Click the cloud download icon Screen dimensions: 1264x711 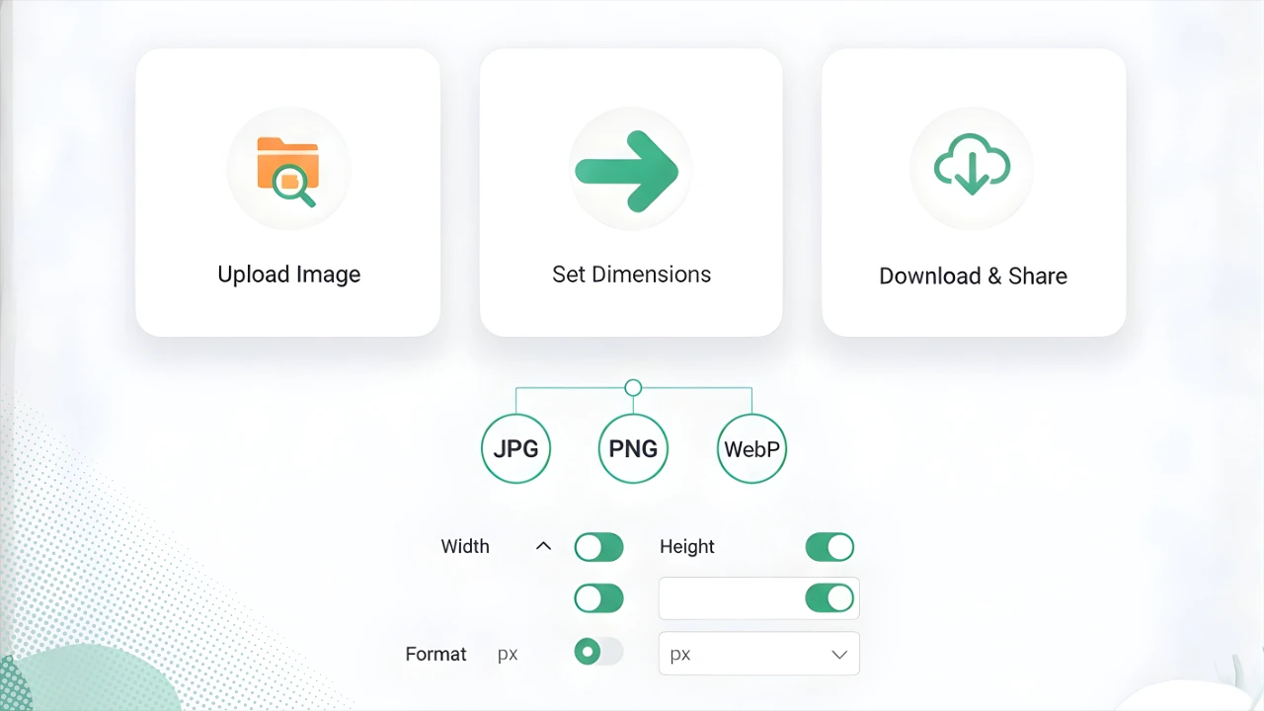click(972, 164)
